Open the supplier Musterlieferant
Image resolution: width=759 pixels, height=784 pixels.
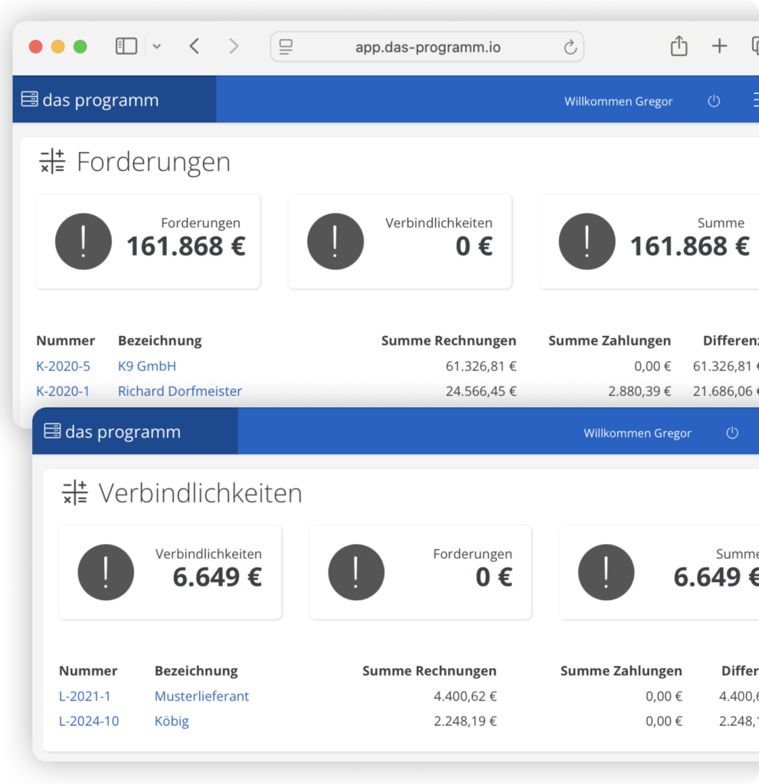pyautogui.click(x=201, y=696)
